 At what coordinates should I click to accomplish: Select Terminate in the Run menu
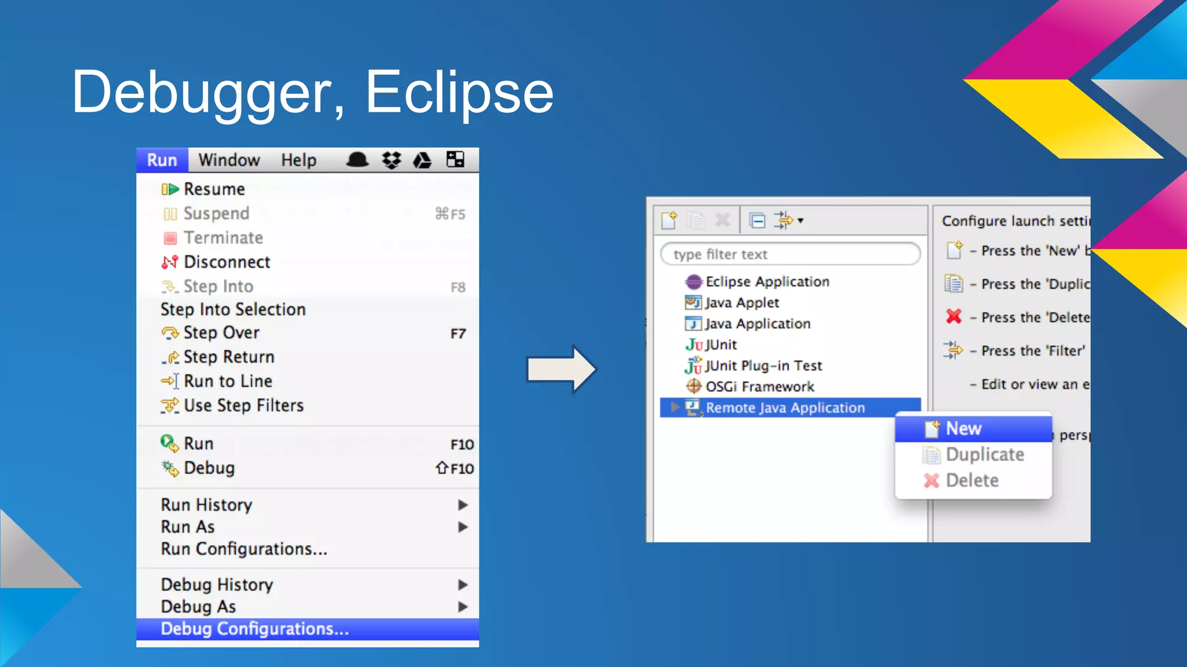tap(307, 238)
